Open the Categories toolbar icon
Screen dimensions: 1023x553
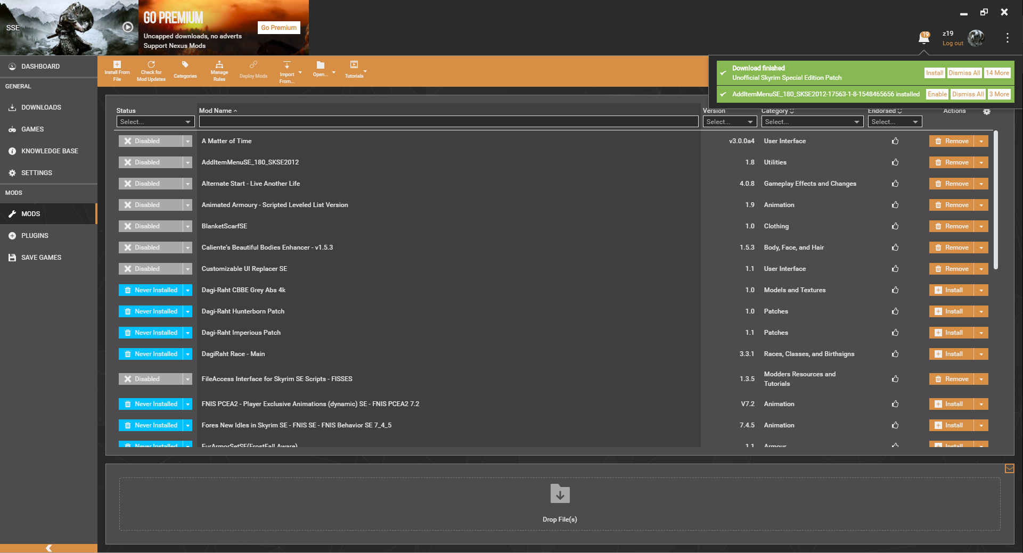[x=185, y=71]
